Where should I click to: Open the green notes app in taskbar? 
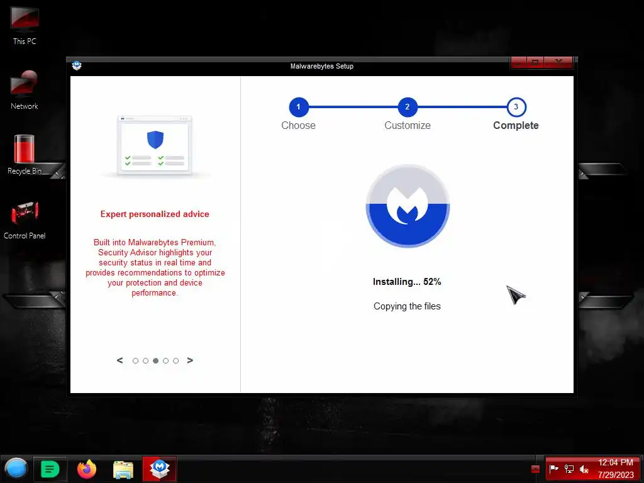50,469
